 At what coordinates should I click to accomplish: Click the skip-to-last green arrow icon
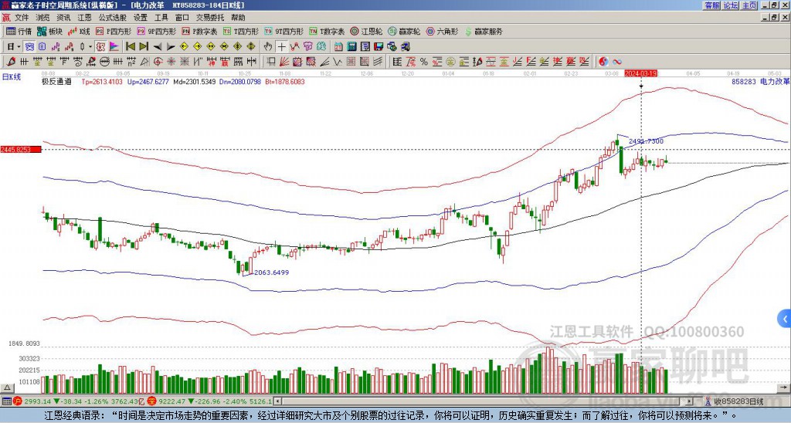pyautogui.click(x=144, y=47)
